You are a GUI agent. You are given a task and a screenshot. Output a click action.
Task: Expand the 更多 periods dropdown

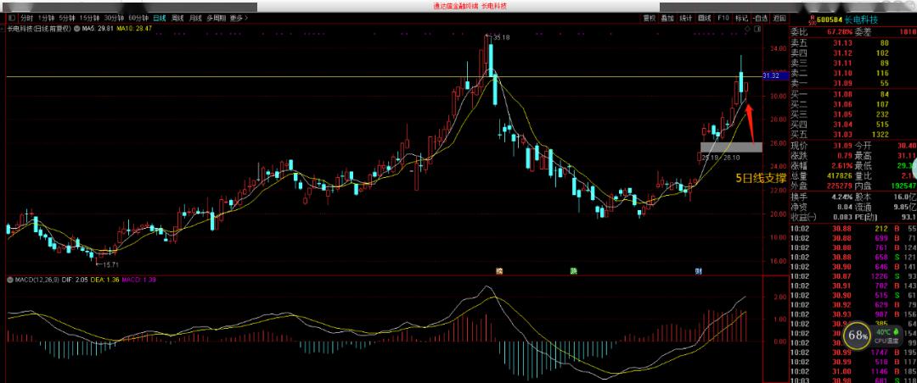238,17
